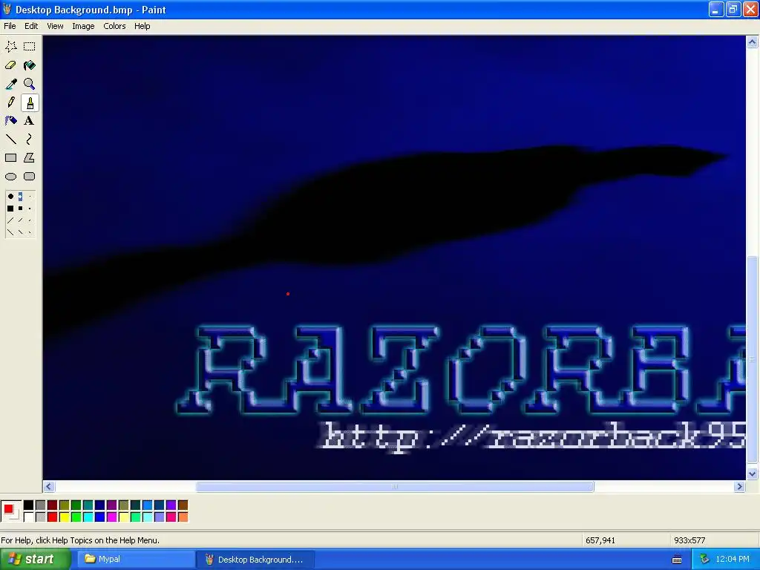760x570 pixels.
Task: Select the Magnifier tool
Action: coord(29,84)
